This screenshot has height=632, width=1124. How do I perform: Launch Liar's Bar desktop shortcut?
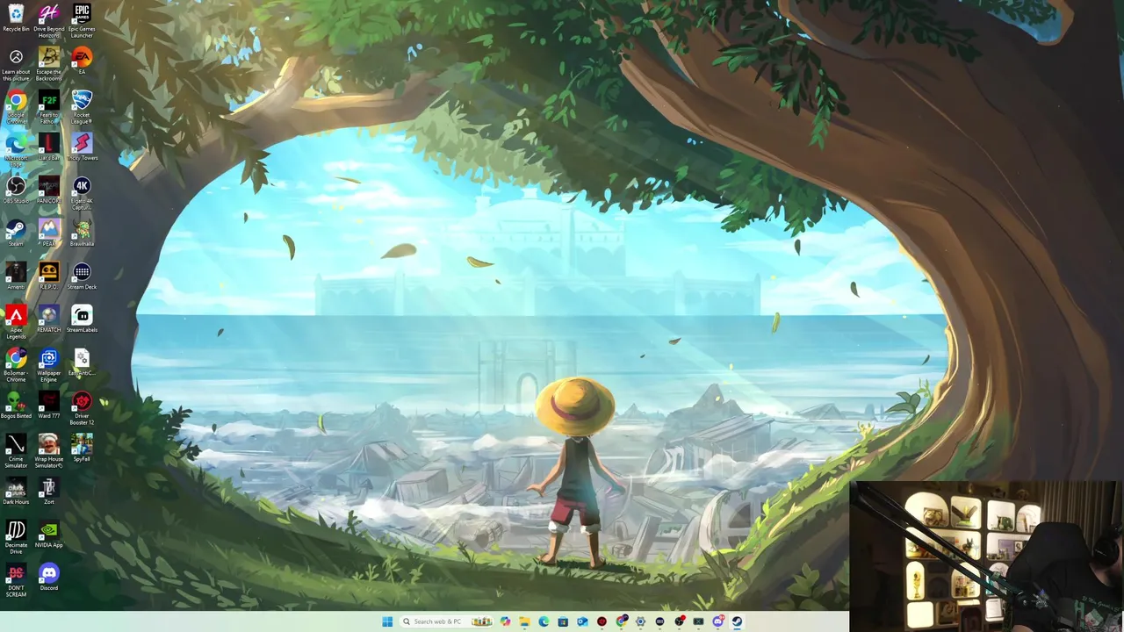49,147
